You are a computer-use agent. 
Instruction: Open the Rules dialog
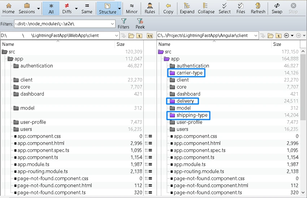tap(150, 8)
